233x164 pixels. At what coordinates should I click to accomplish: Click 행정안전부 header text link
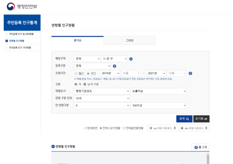pos(27,7)
